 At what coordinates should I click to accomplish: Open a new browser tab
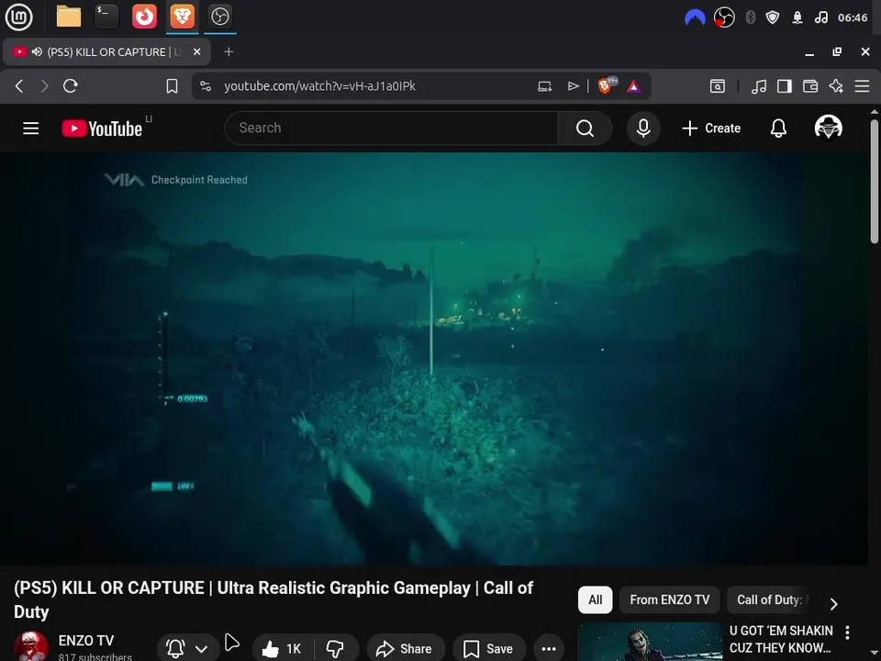[x=229, y=51]
